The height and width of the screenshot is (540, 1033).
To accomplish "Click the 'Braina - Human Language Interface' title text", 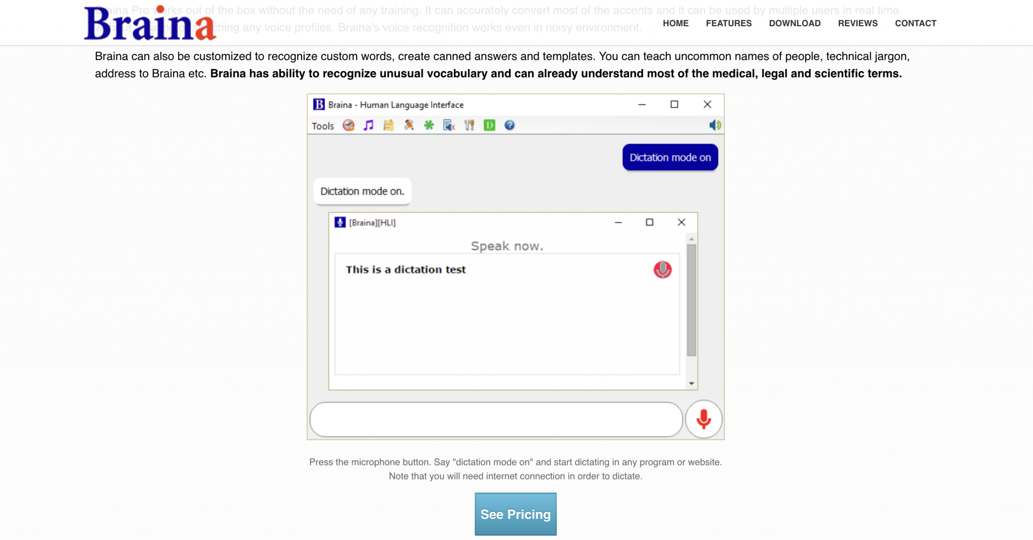I will pos(396,105).
